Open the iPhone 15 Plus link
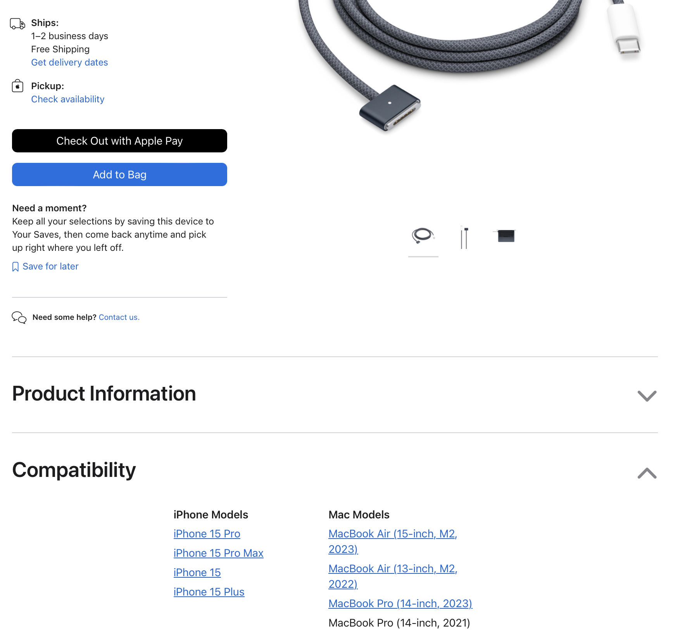The image size is (680, 632). pyautogui.click(x=209, y=592)
